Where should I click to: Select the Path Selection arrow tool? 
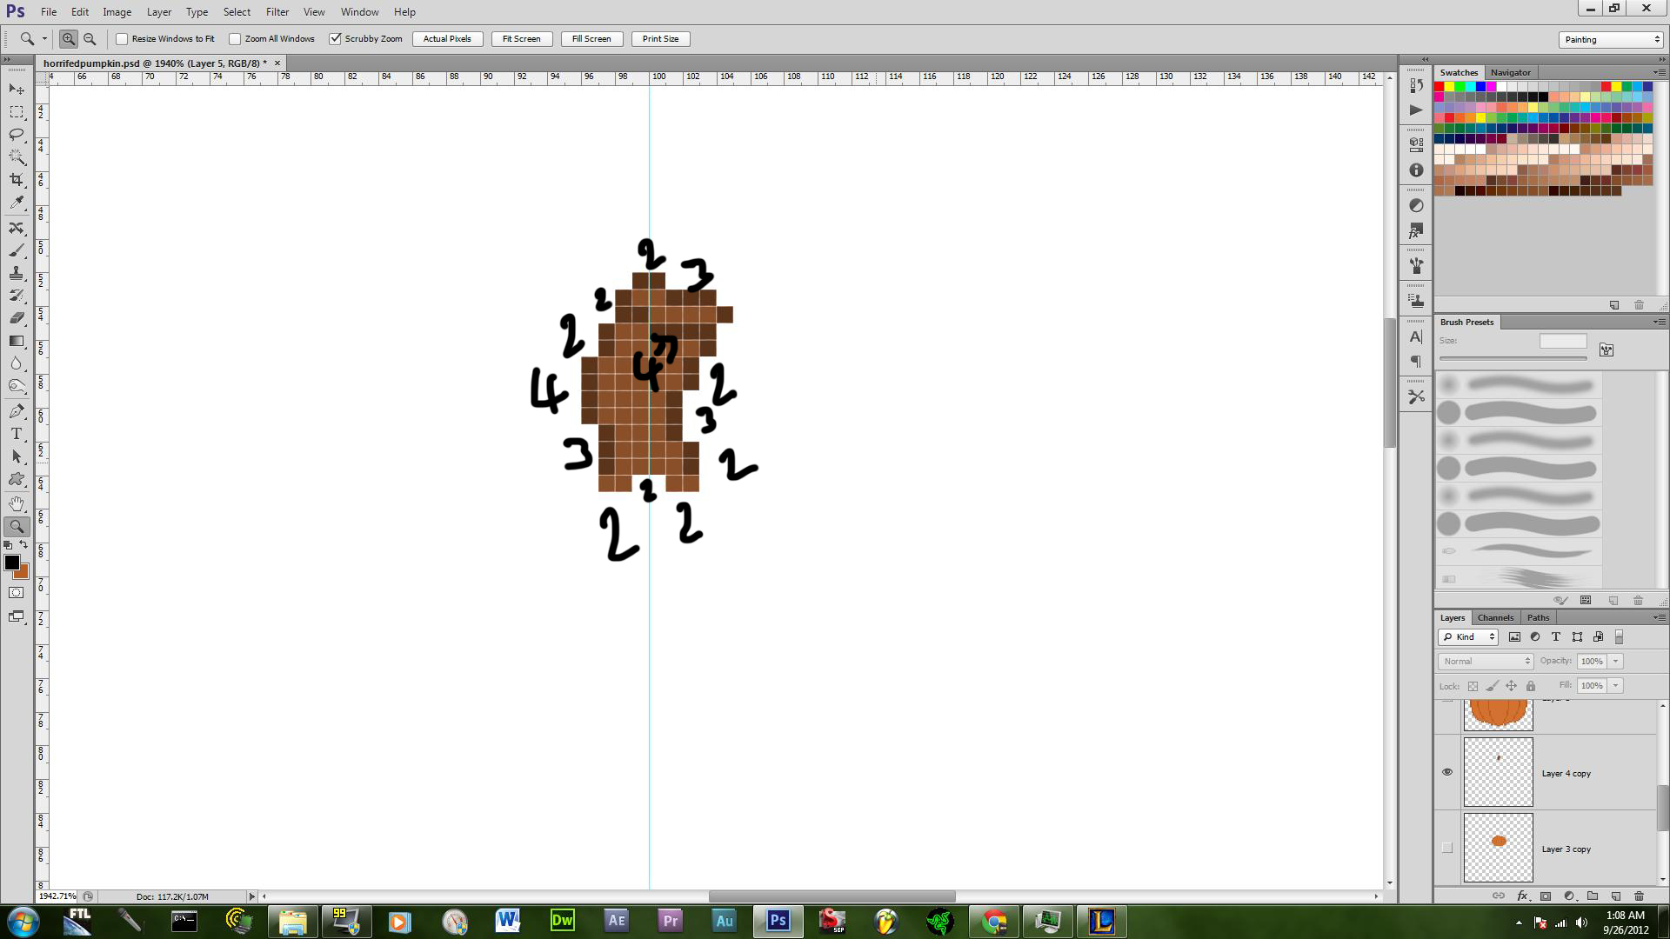17,456
